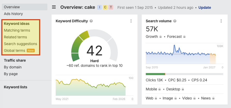Viewport: 231px width, 108px height.
Task: View Traffic share By domain
Action: (x=13, y=67)
